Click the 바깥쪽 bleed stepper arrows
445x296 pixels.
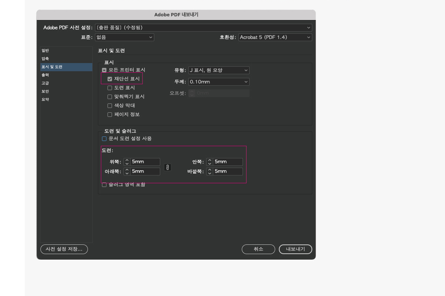point(210,171)
